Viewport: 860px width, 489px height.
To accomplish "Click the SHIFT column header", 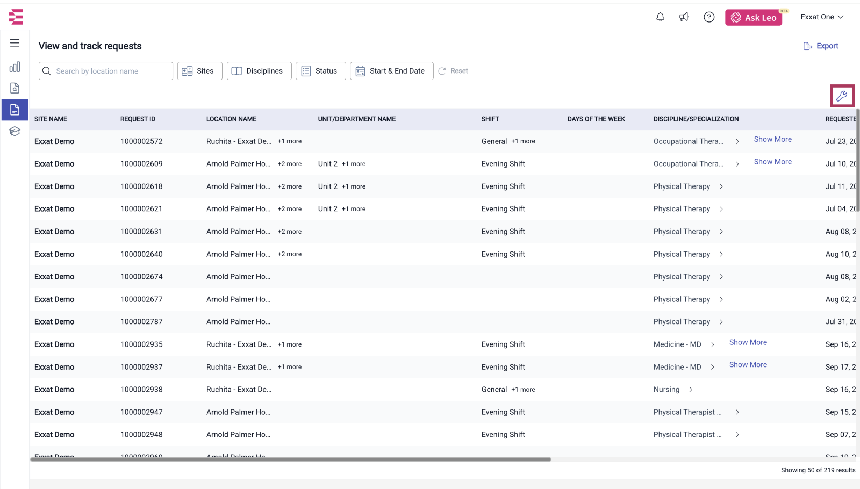I will click(x=490, y=119).
